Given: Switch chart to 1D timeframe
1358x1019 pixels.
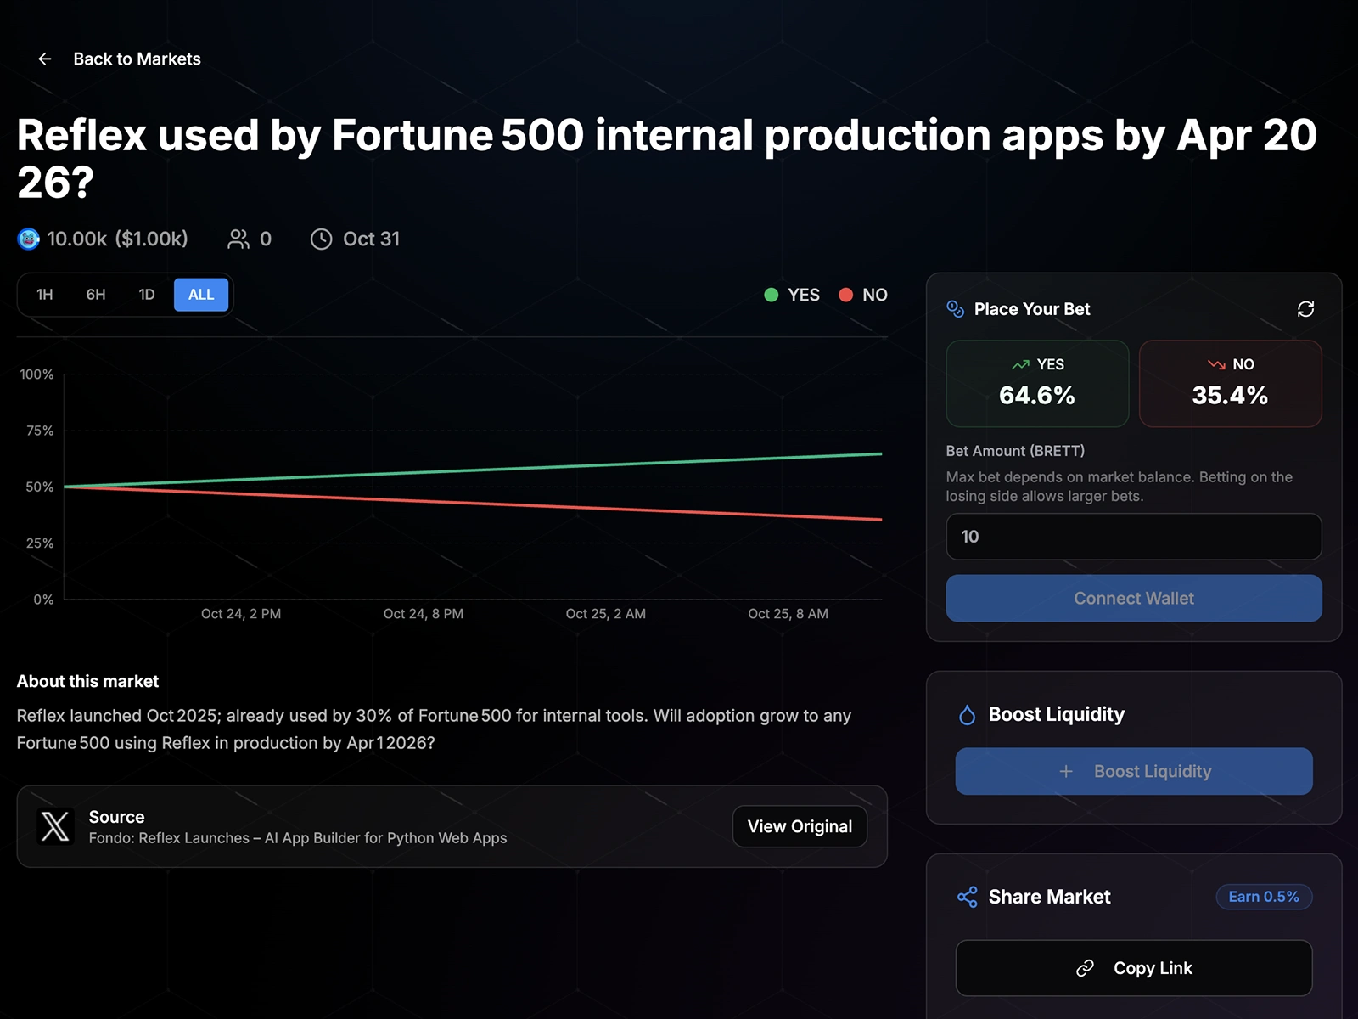Looking at the screenshot, I should (x=147, y=295).
